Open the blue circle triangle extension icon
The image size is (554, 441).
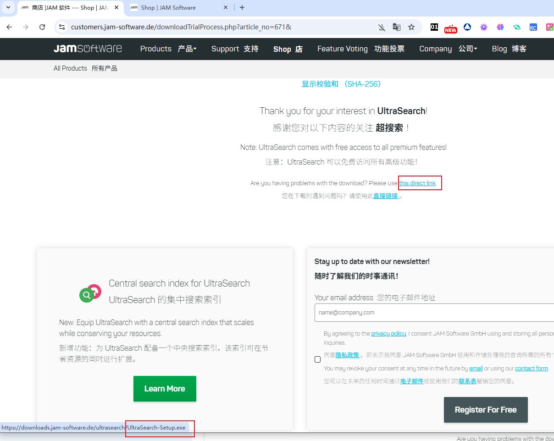point(467,27)
